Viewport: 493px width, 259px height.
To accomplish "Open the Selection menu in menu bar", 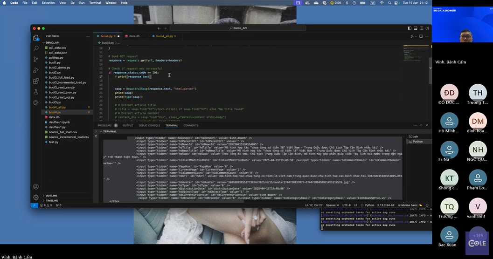I will [x=48, y=3].
